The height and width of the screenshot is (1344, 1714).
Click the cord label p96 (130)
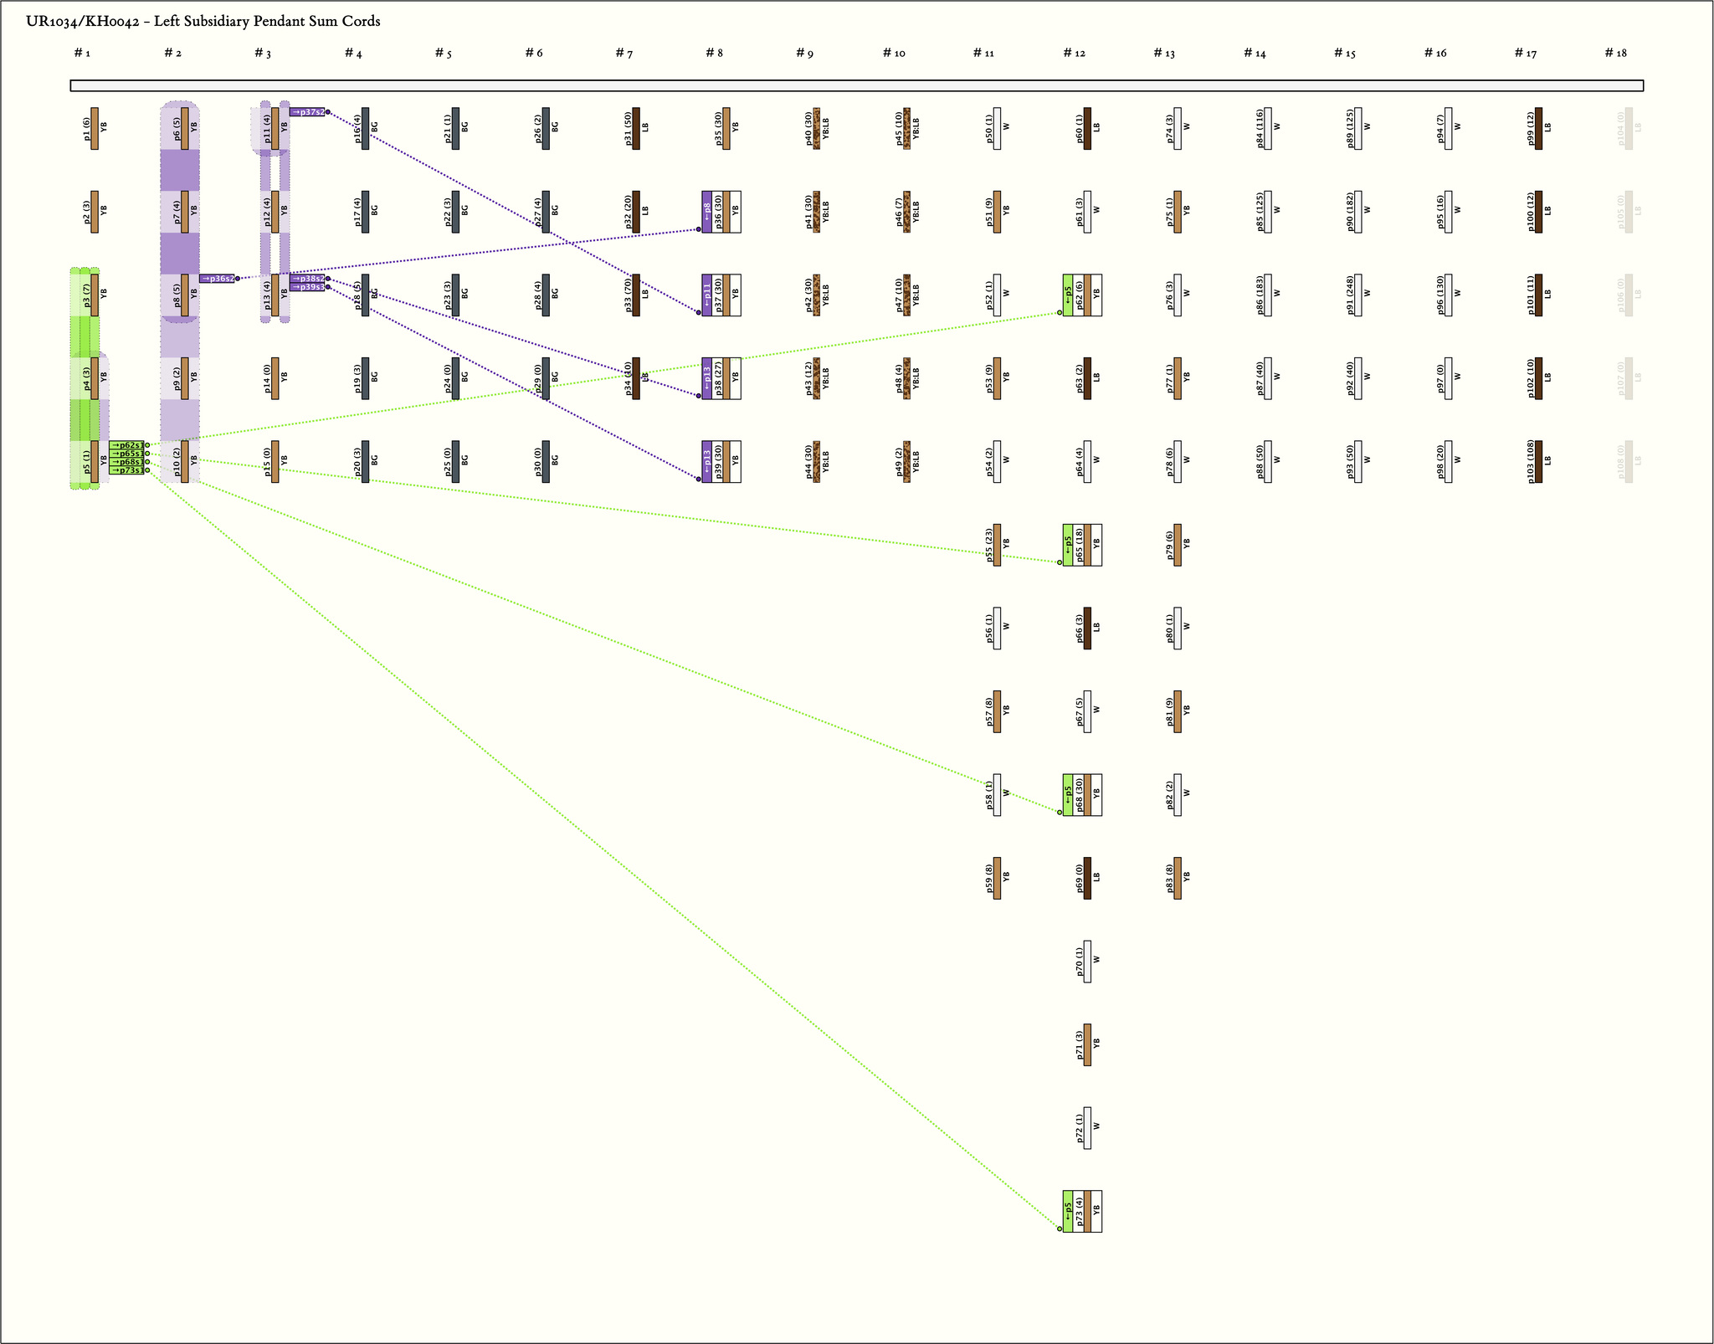click(x=1441, y=295)
